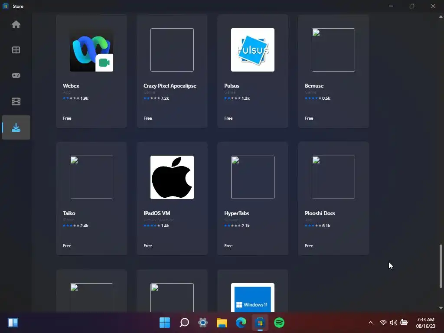Screen dimensions: 444x333
Task: Open the Widgets icon on taskbar
Action: (13, 323)
